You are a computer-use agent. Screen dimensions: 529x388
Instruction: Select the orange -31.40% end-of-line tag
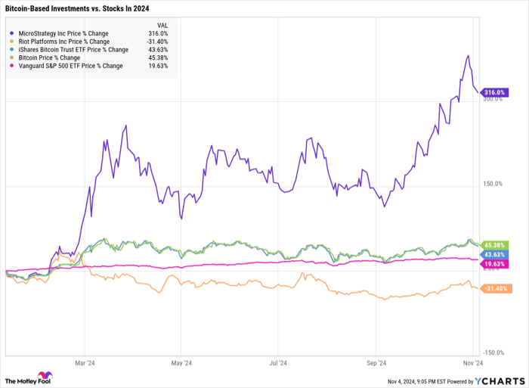[495, 288]
